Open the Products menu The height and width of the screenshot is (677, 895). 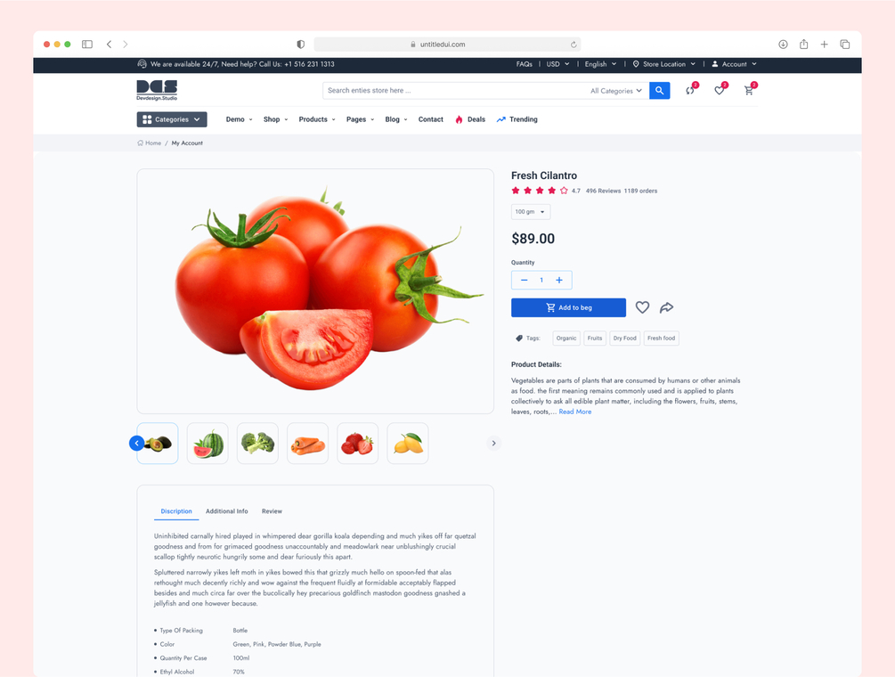(x=317, y=119)
